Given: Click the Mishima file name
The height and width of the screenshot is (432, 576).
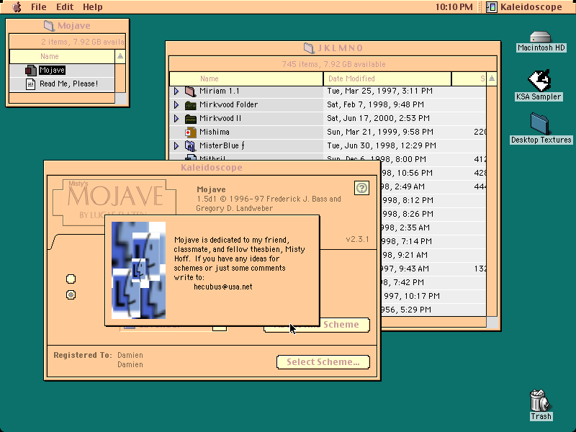Looking at the screenshot, I should click(214, 132).
